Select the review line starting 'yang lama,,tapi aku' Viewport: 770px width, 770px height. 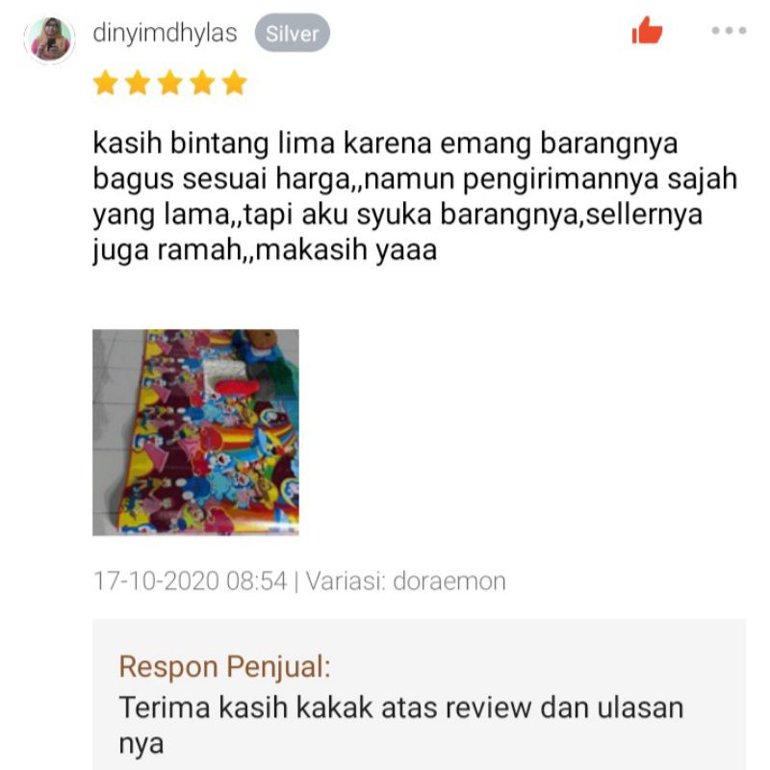398,215
